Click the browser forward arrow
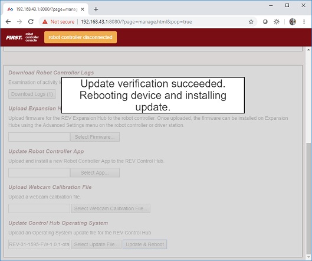This screenshot has width=312, height=261. 19,22
